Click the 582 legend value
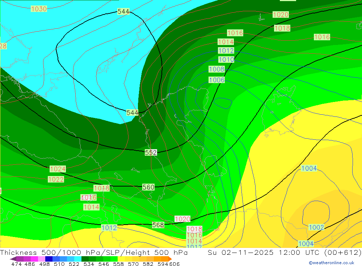This screenshot has height=266, width=362. click(148, 264)
